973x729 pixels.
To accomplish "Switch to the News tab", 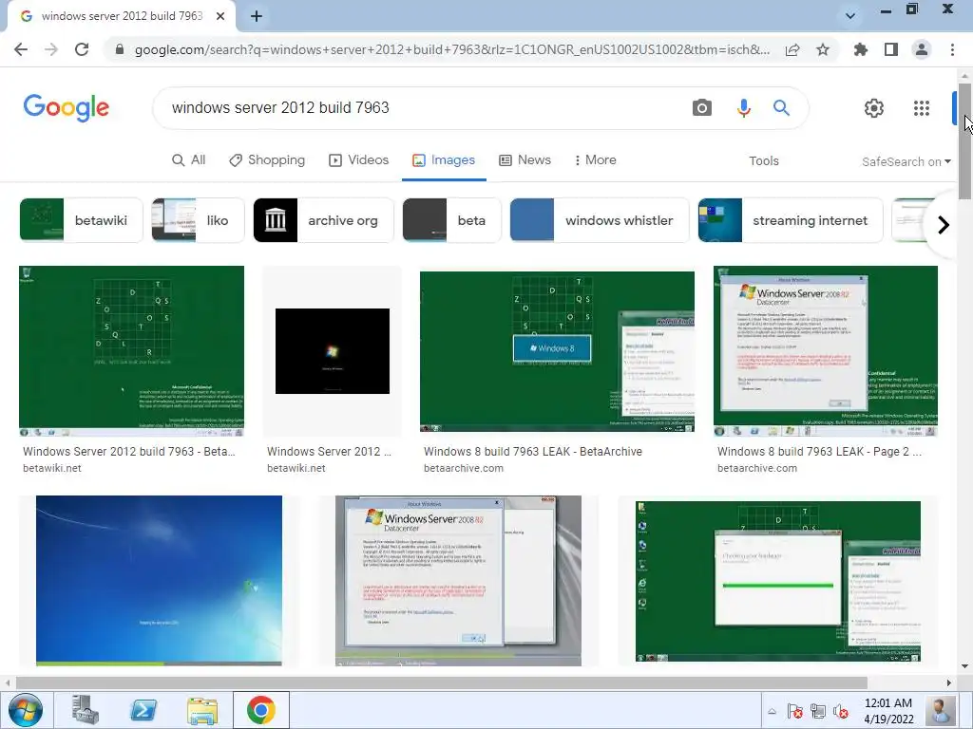I will click(525, 159).
